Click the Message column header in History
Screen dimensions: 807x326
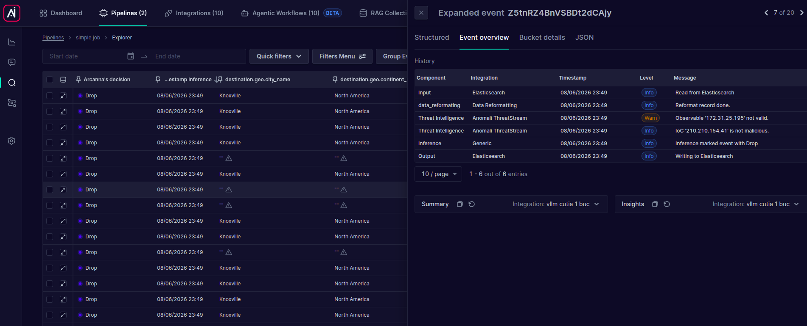pos(685,78)
